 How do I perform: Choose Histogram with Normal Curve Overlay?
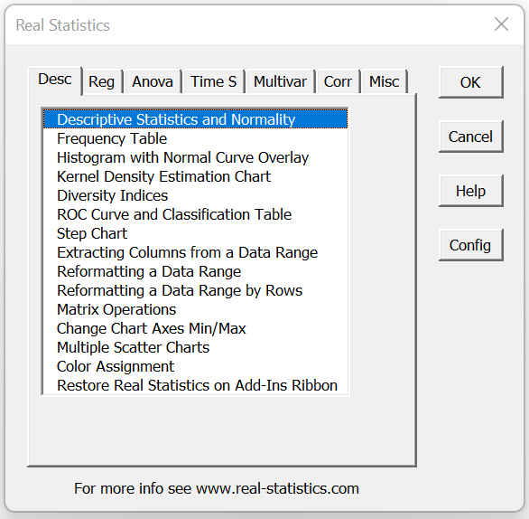196,158
